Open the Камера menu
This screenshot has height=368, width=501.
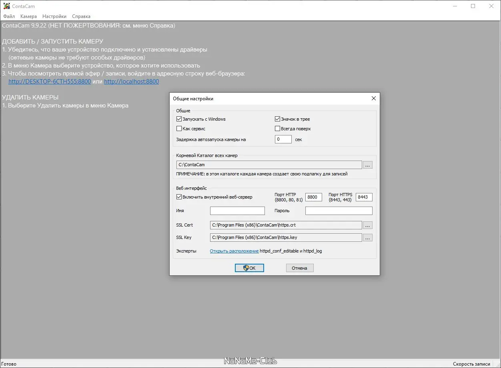coord(28,16)
